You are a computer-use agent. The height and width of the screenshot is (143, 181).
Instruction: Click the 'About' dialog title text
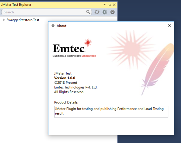61,26
